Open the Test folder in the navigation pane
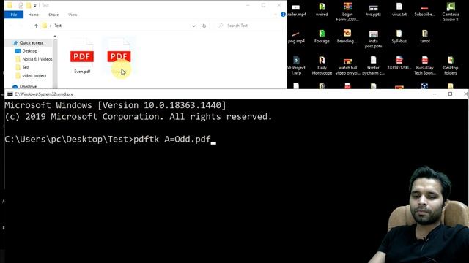 [26, 67]
